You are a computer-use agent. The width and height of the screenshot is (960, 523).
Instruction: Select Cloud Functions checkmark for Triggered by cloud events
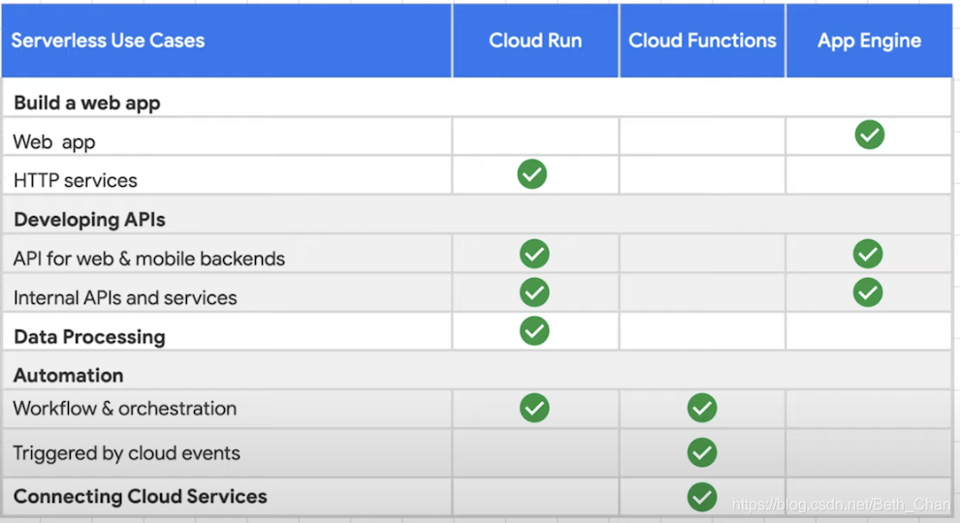[702, 452]
